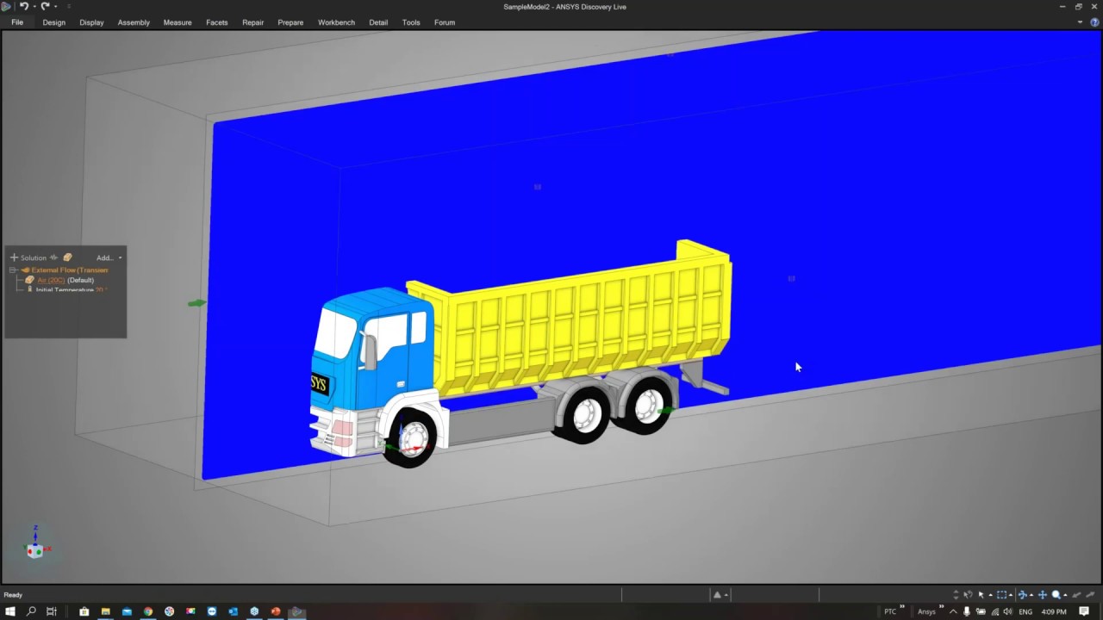Viewport: 1103px width, 620px height.
Task: Click the Redo arrow in title bar
Action: tap(45, 6)
